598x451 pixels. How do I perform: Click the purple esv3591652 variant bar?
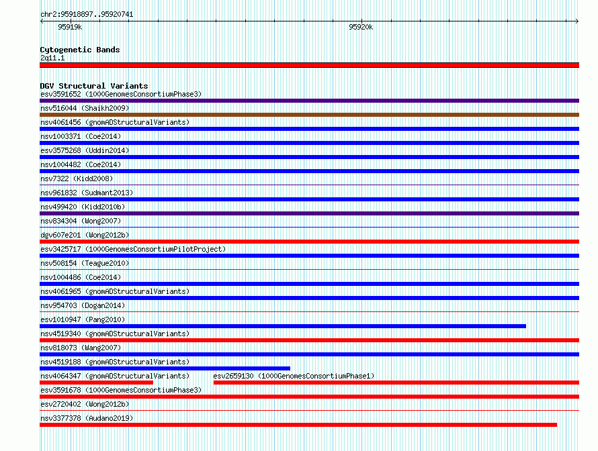point(309,101)
